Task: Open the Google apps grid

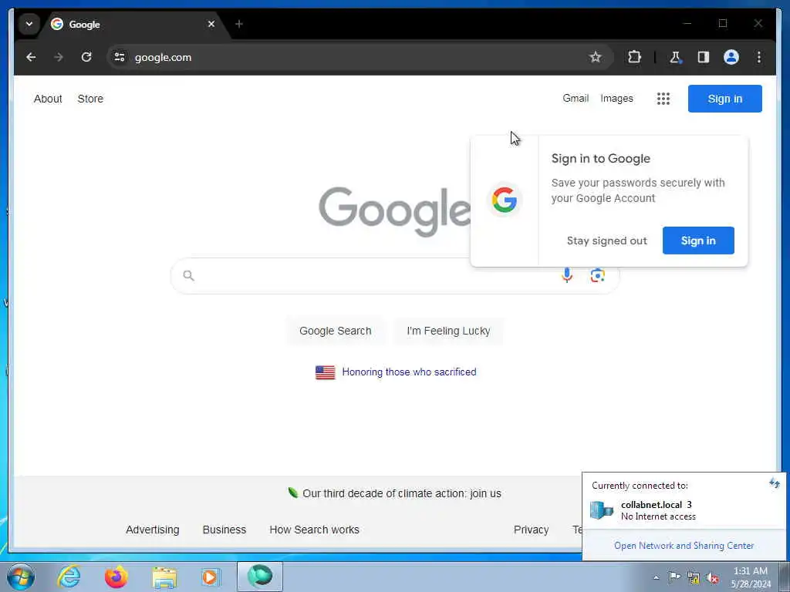Action: (x=663, y=99)
